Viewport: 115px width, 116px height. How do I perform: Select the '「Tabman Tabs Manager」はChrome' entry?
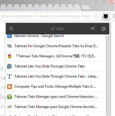[x=56, y=56]
